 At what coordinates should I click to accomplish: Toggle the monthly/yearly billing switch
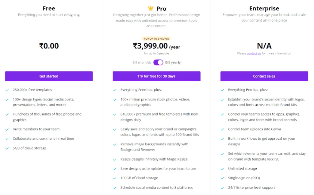point(158,63)
